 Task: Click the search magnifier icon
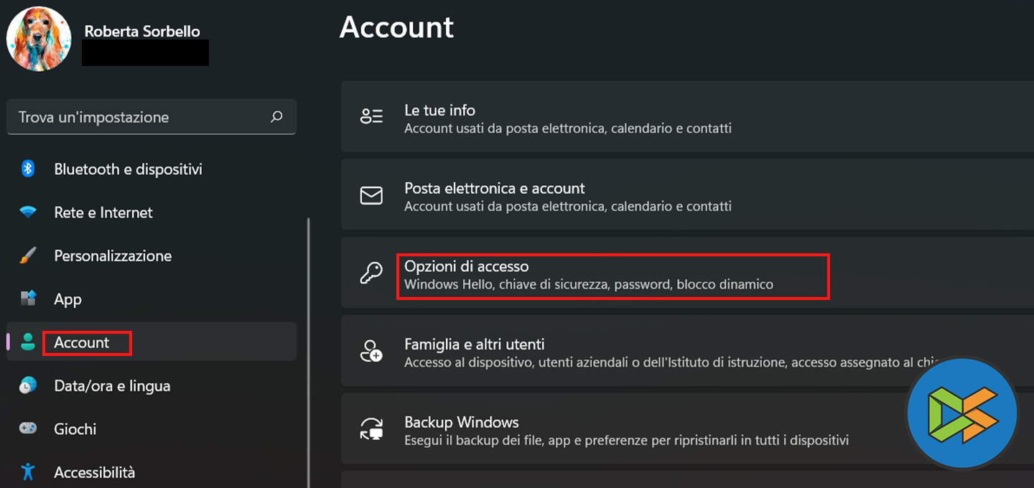(x=276, y=117)
